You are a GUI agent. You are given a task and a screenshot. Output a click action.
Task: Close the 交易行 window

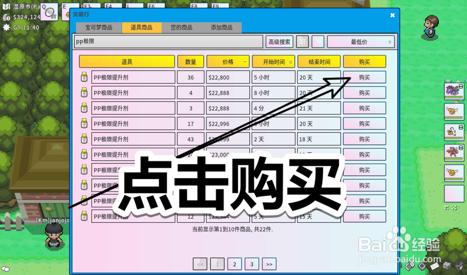393,15
